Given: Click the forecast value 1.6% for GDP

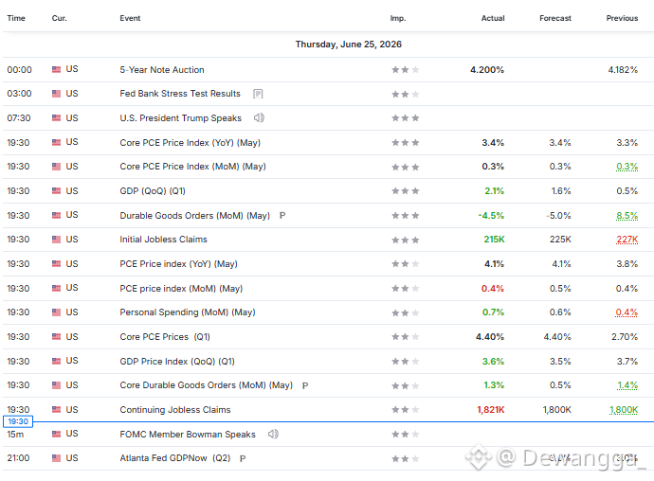Looking at the screenshot, I should 561,191.
